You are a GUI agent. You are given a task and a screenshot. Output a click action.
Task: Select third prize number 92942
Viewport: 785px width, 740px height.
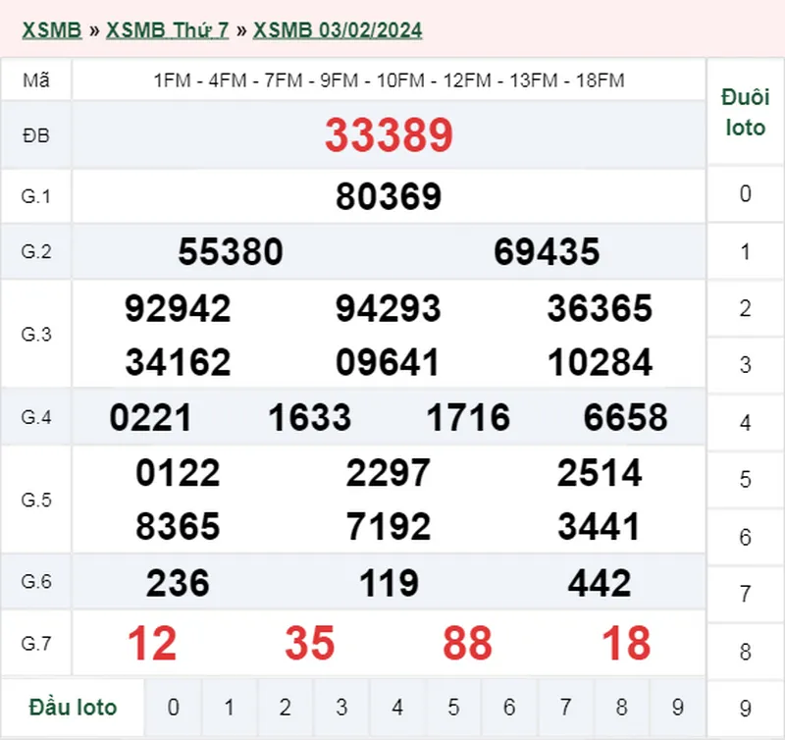[176, 308]
